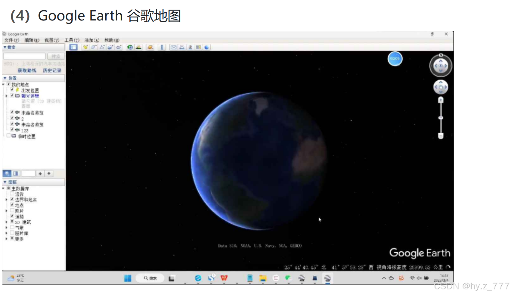This screenshot has height=295, width=511.
Task: Toggle the 临时位置 checkbox
Action: coord(9,136)
